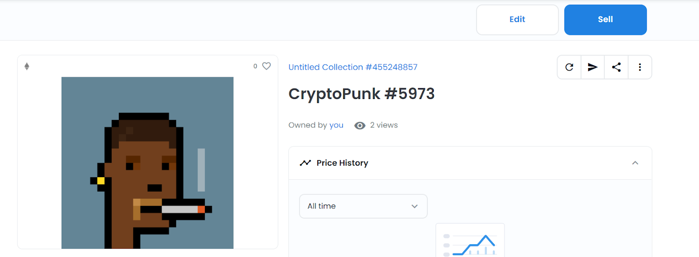The width and height of the screenshot is (699, 257).
Task: Click the transfer (paper plane) icon
Action: (592, 67)
